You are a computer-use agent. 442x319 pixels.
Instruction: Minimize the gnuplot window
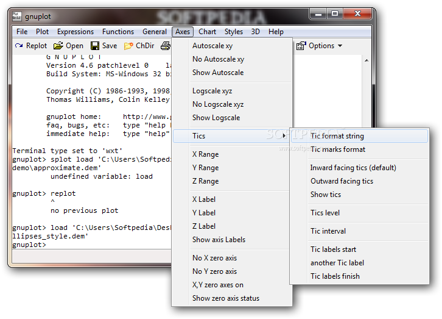tap(318, 14)
